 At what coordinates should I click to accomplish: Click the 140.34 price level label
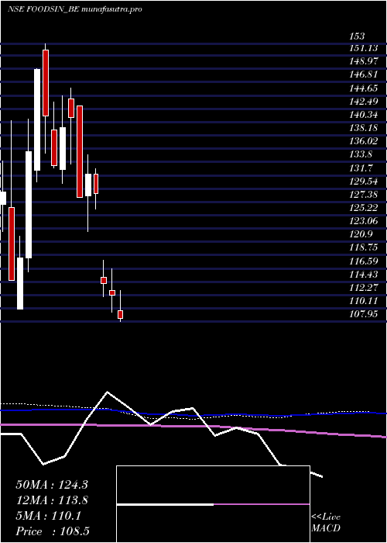coord(364,115)
